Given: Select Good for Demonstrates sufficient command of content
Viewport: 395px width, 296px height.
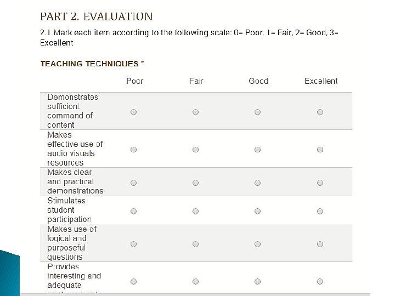Looking at the screenshot, I should click(x=257, y=112).
